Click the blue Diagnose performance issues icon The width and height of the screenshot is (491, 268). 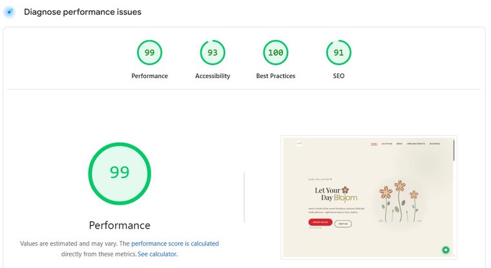click(x=10, y=12)
